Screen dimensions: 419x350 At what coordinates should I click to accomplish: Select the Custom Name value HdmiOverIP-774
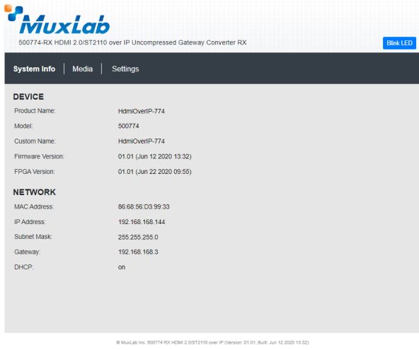(x=142, y=141)
